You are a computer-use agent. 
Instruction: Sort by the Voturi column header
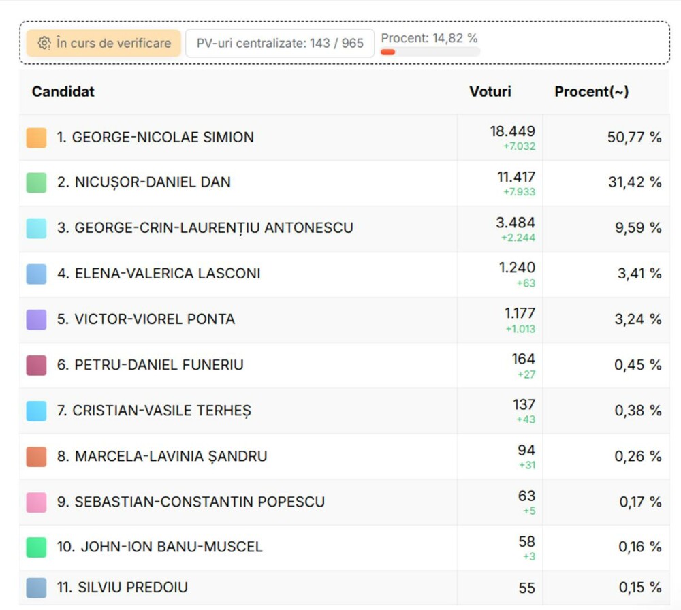[x=490, y=91]
